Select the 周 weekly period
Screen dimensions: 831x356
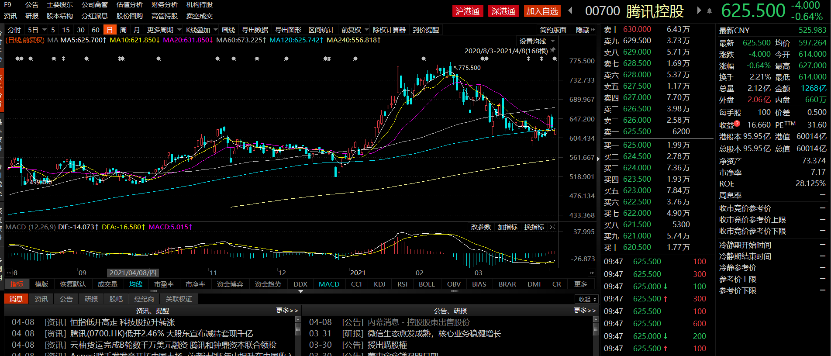click(x=123, y=30)
